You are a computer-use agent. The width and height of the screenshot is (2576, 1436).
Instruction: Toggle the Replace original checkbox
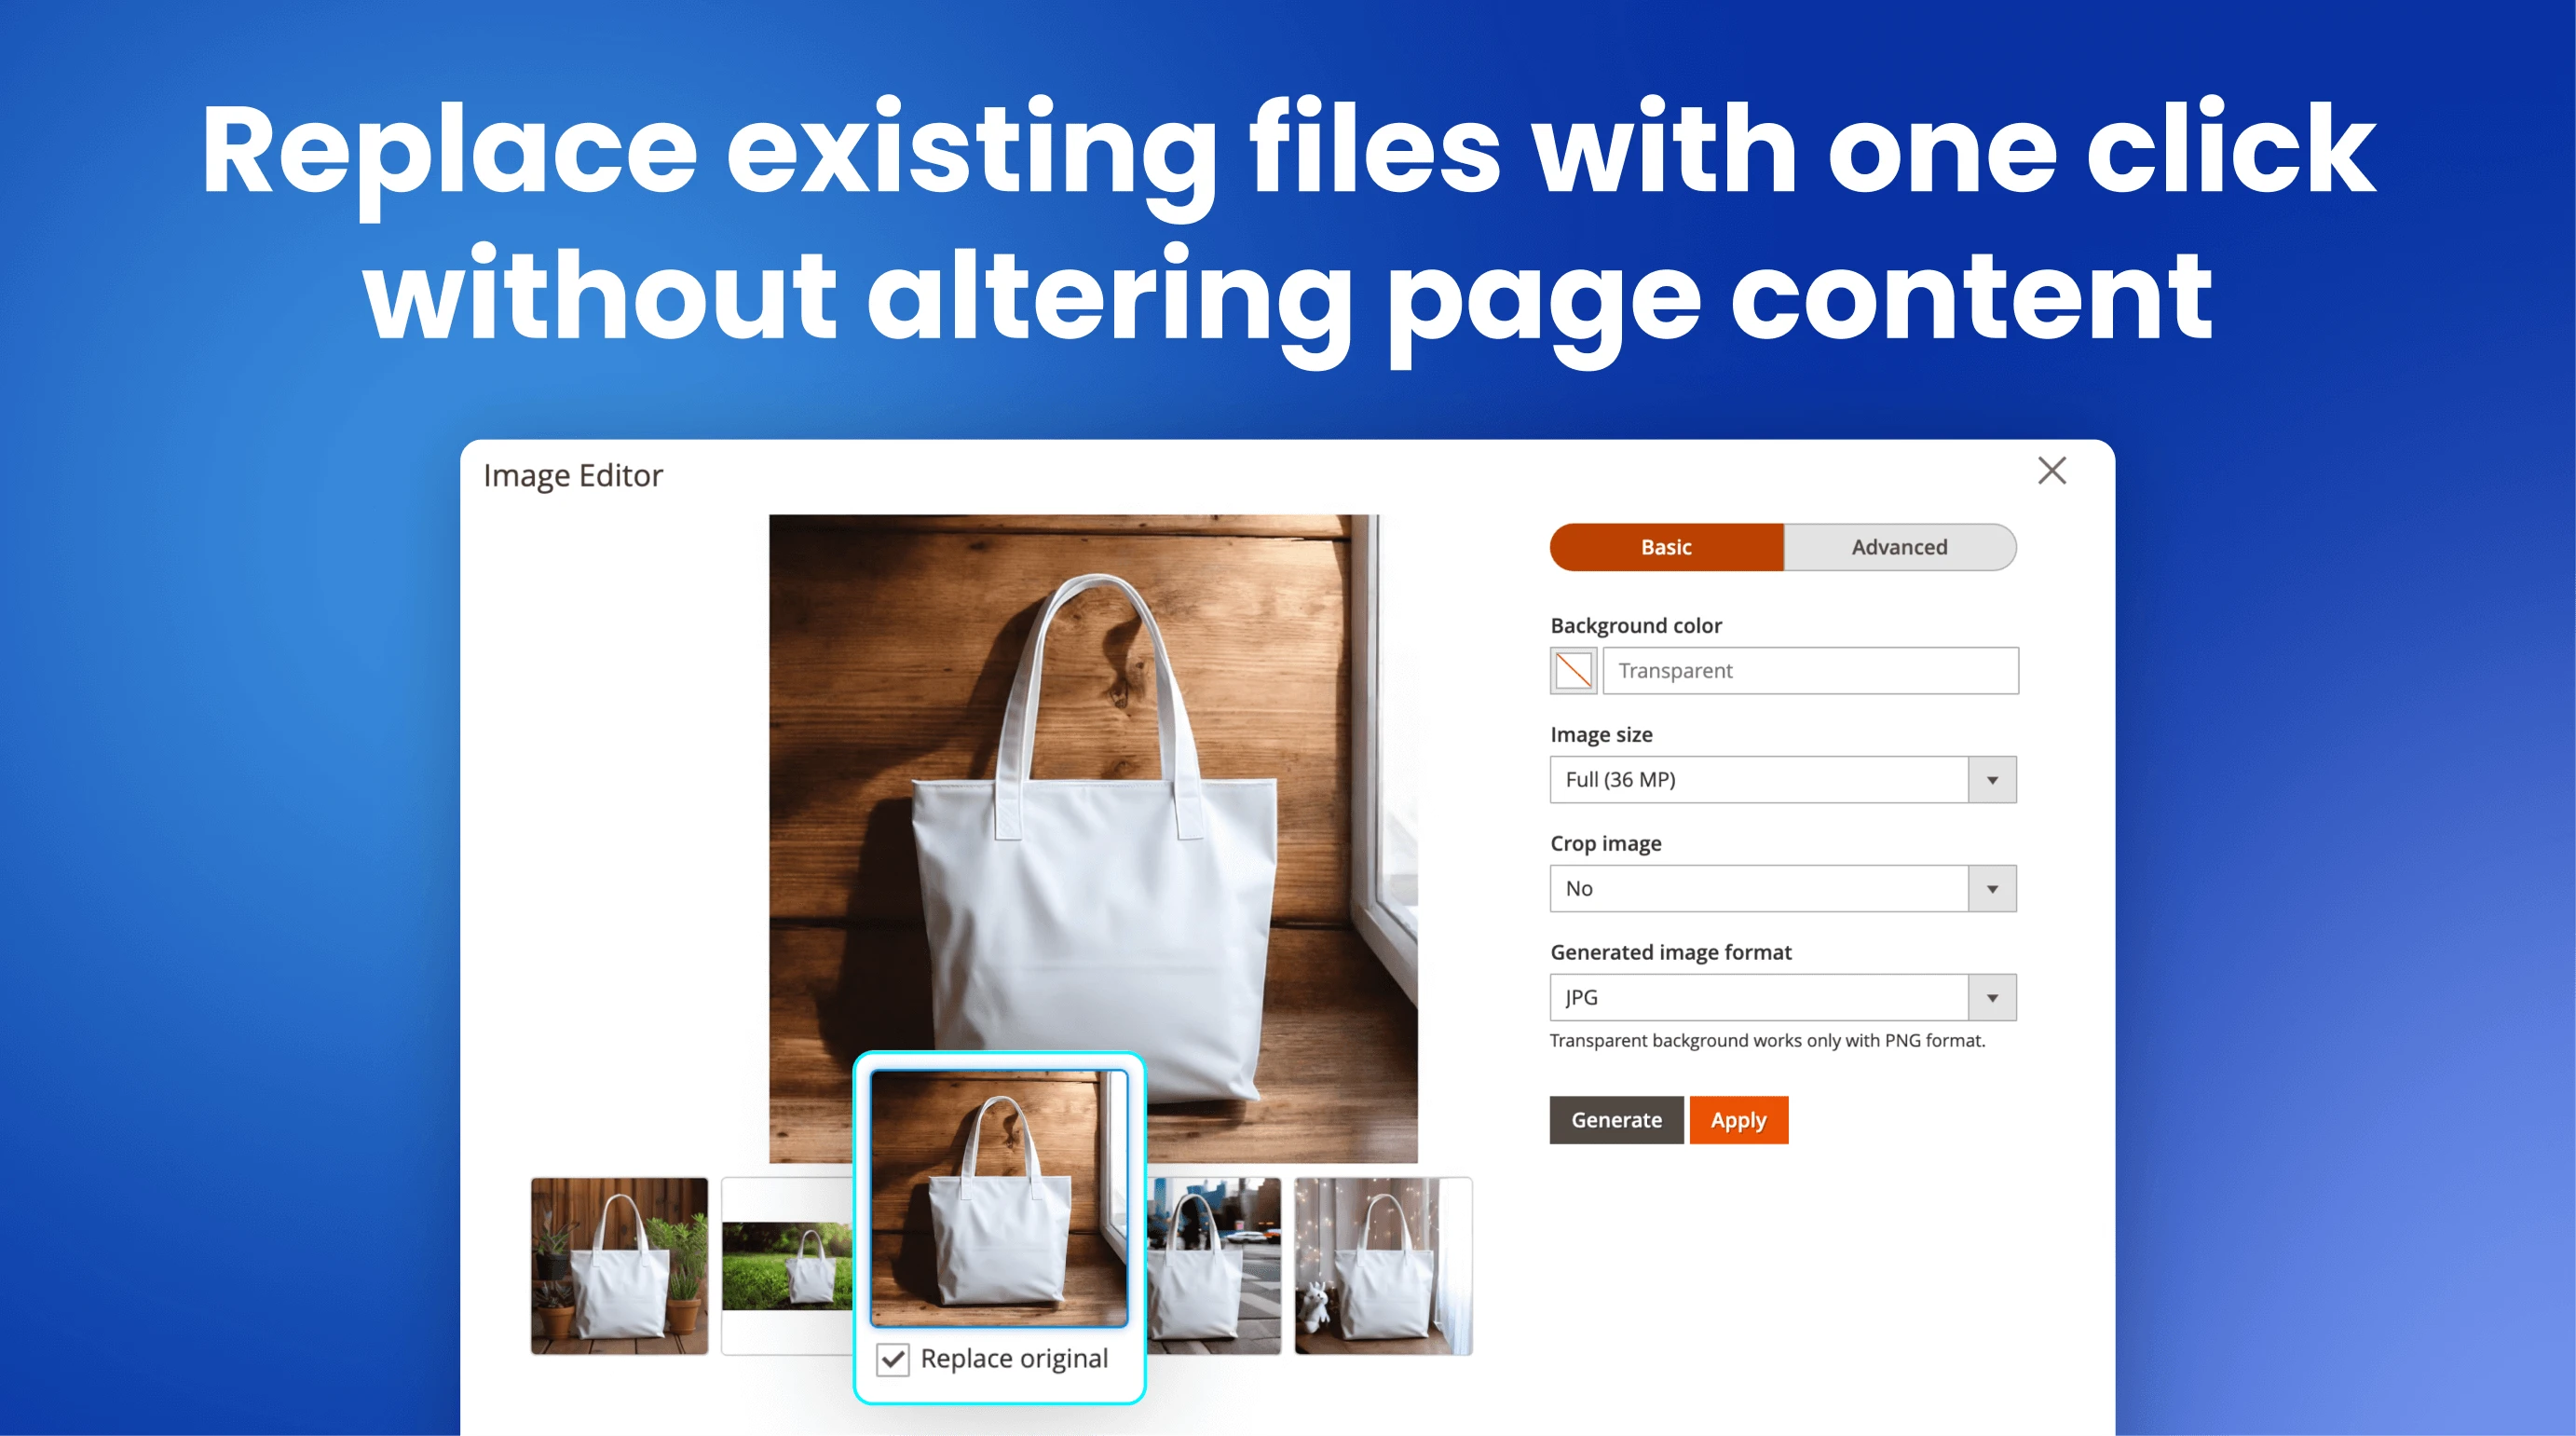(896, 1358)
